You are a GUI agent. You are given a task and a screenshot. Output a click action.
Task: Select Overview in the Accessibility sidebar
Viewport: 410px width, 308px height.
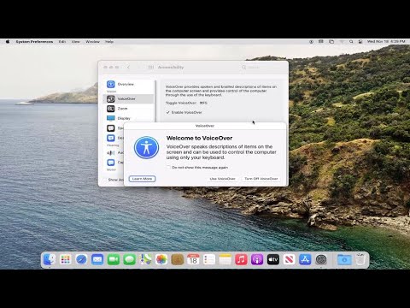tap(129, 84)
